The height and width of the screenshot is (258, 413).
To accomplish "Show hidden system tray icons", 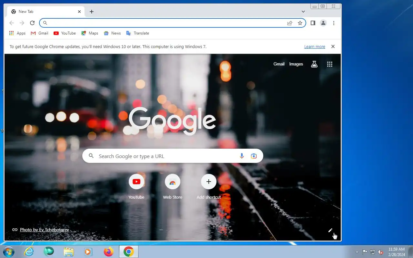I will pyautogui.click(x=357, y=252).
